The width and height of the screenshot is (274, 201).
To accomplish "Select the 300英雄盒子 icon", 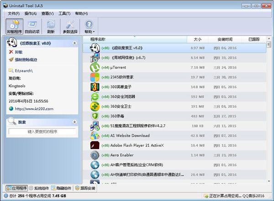I will 95,87.
